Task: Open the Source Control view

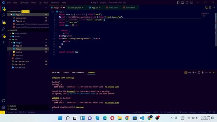Action: click(3, 22)
